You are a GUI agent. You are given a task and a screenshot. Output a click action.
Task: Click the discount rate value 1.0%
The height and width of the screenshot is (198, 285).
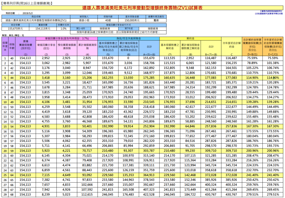tap(63, 29)
